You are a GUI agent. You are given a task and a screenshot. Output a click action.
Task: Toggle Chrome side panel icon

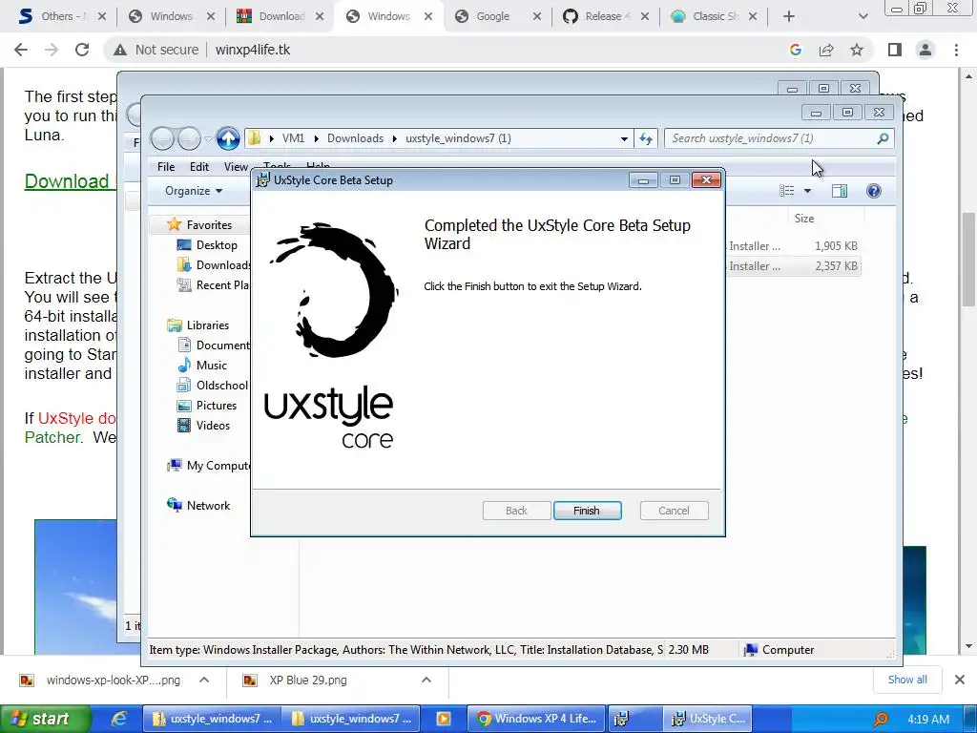click(x=895, y=50)
